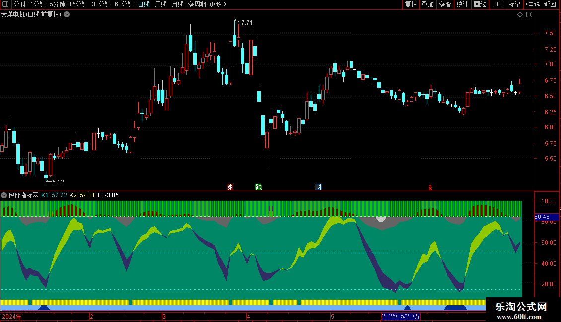The width and height of the screenshot is (561, 322).
Task: Select the 60分钟 period
Action: coord(124,4)
